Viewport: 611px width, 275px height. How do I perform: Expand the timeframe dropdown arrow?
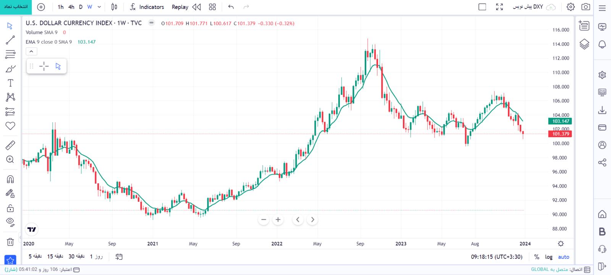[99, 7]
